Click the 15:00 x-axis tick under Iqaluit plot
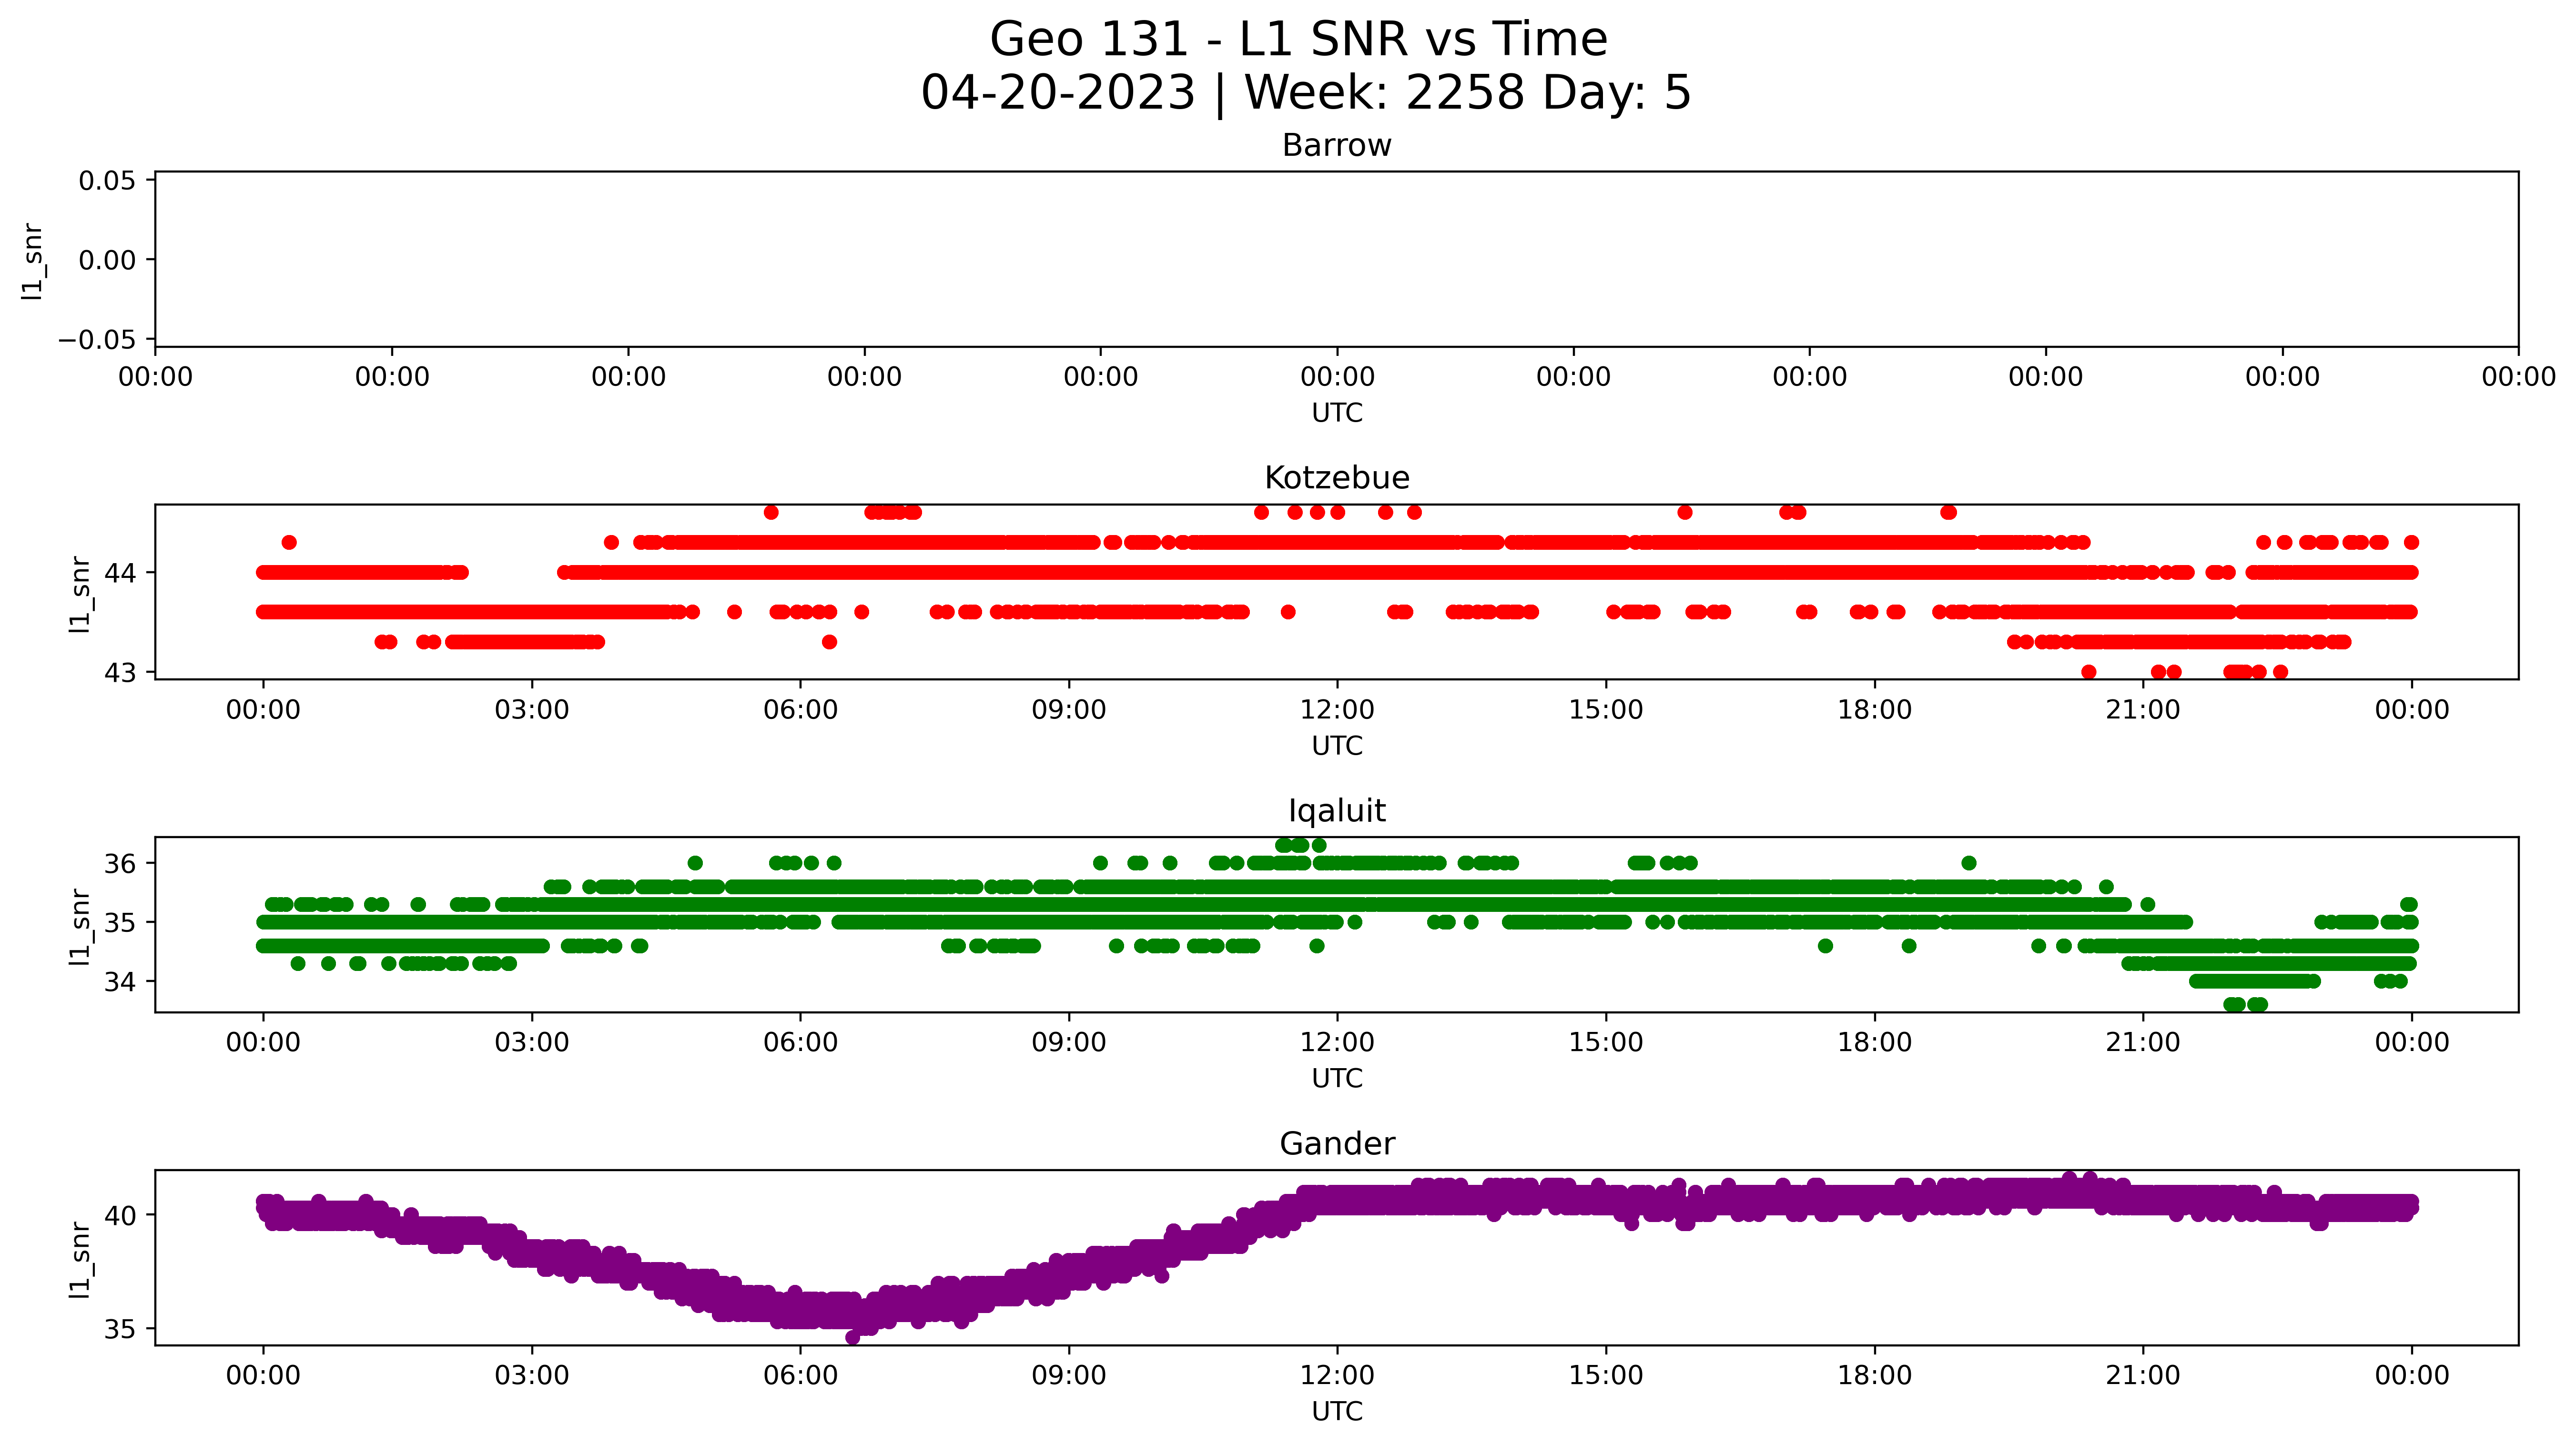The image size is (2576, 1445). [x=1606, y=1042]
